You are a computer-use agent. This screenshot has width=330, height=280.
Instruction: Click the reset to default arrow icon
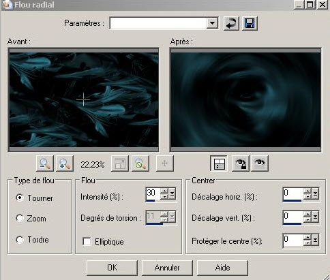[x=231, y=23]
